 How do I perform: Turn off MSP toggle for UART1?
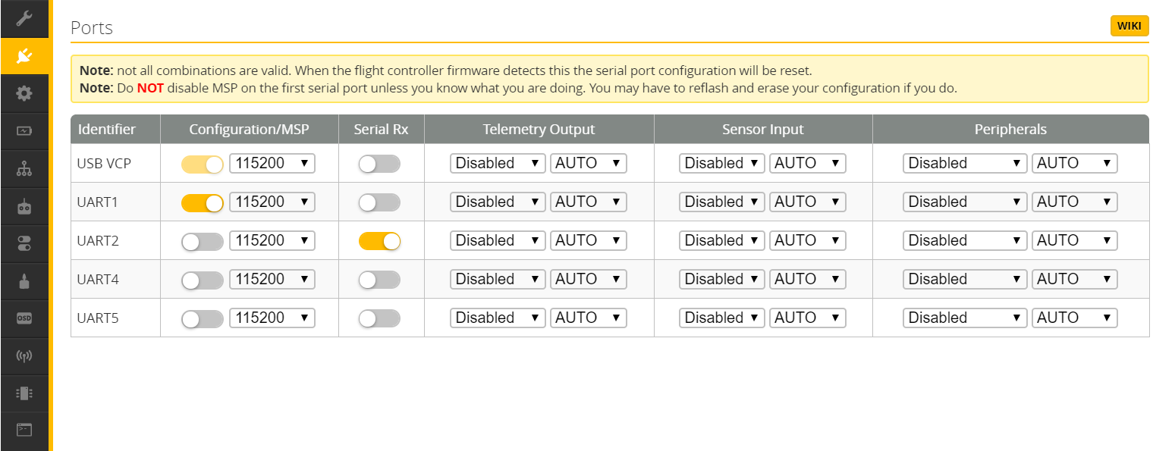(202, 202)
